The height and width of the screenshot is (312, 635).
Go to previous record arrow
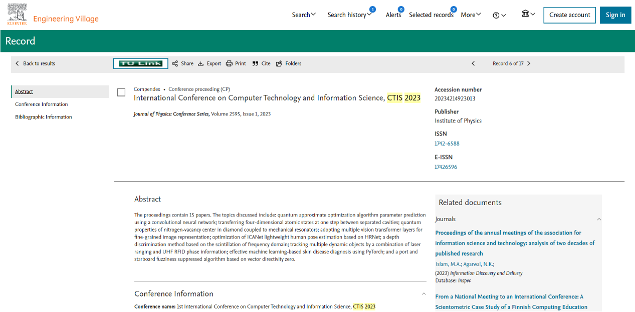(x=473, y=63)
